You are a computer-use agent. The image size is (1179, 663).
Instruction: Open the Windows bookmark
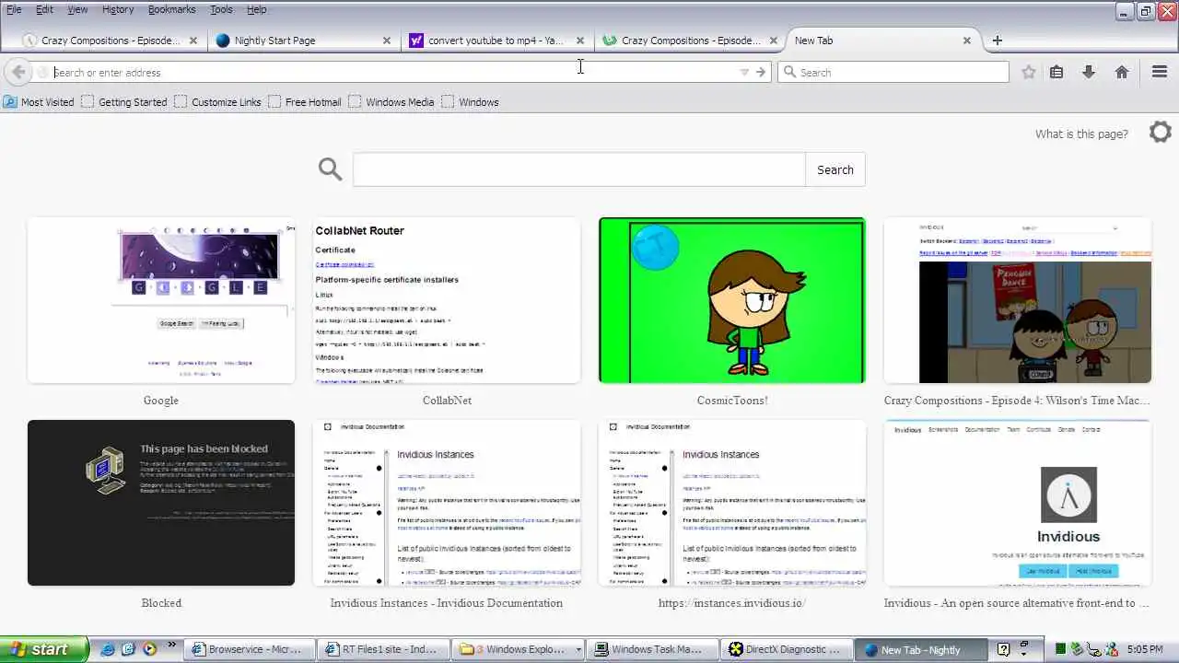(x=471, y=102)
